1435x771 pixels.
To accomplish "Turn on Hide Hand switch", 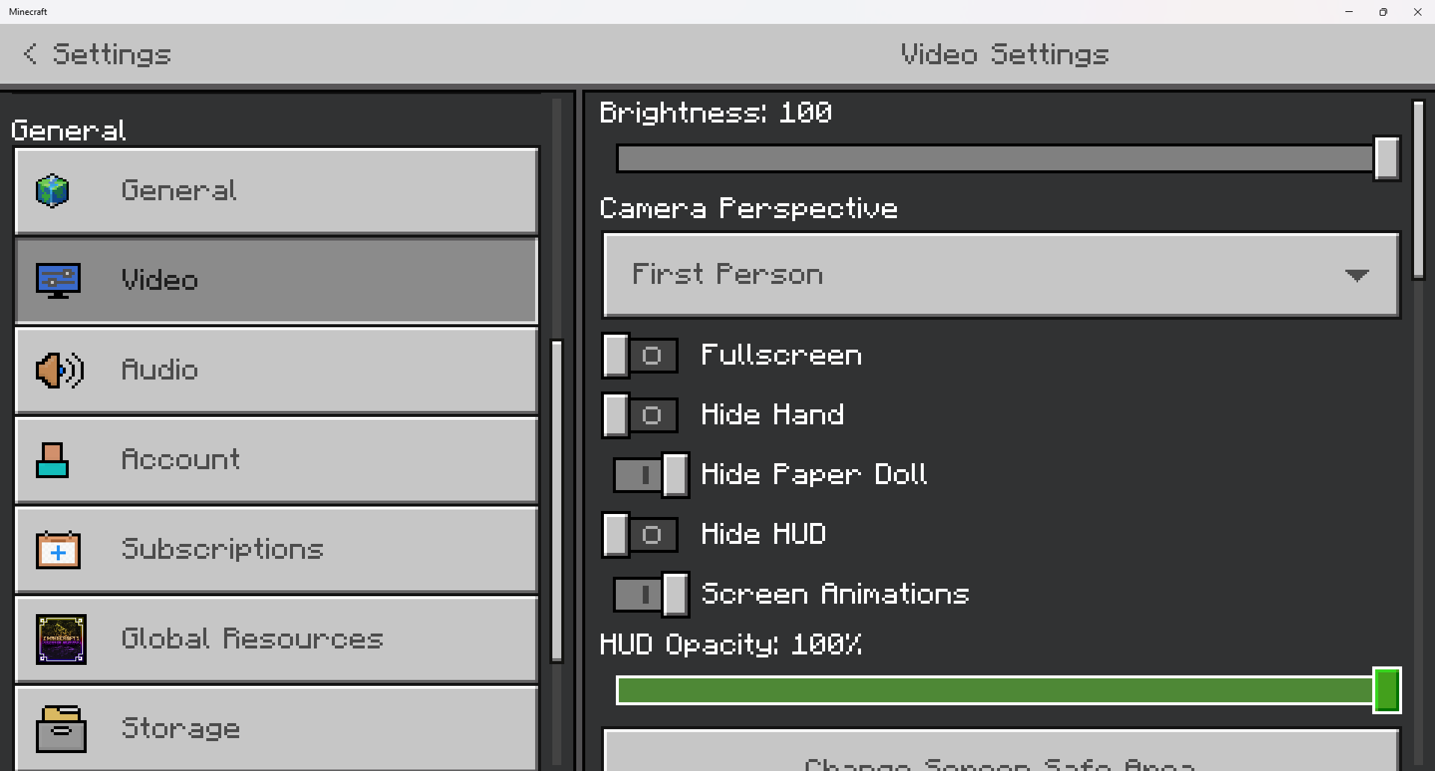I will [640, 415].
